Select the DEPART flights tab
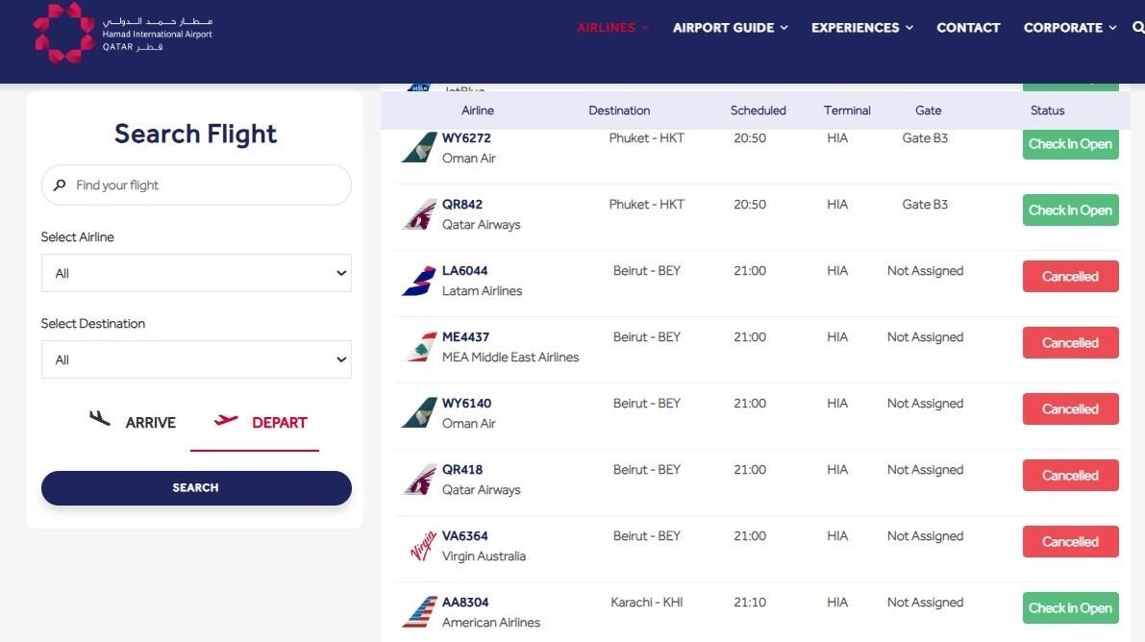 260,421
